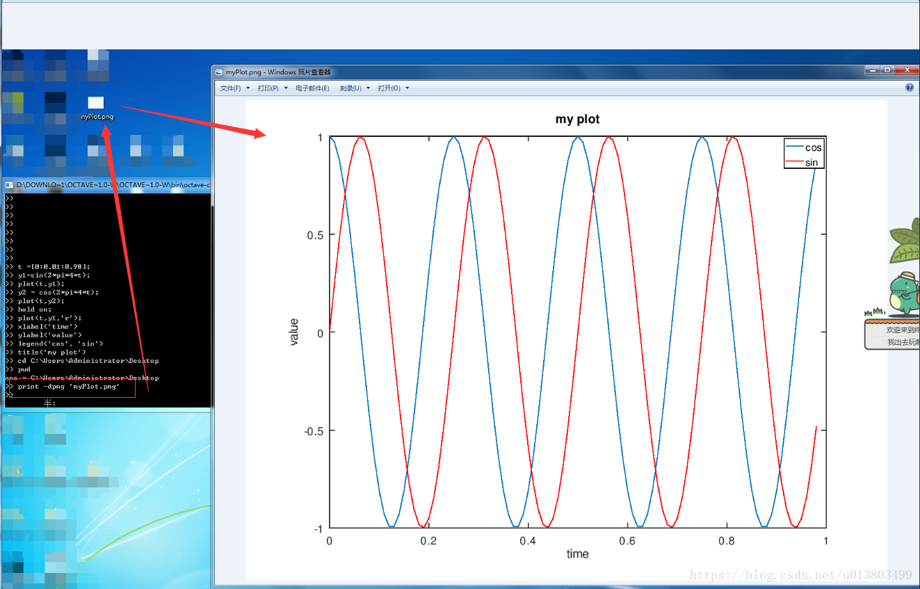
Task: Open the 文件(F) menu in Photo Viewer
Action: pos(233,88)
